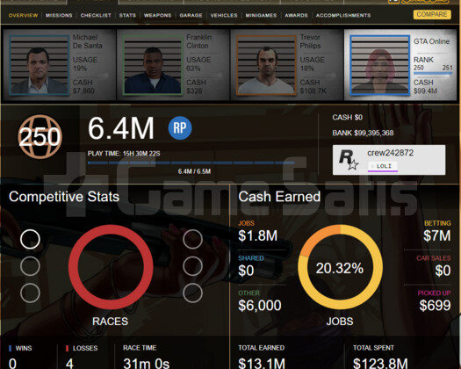The width and height of the screenshot is (461, 369).
Task: Go to the Accomplishments tab
Action: click(343, 15)
